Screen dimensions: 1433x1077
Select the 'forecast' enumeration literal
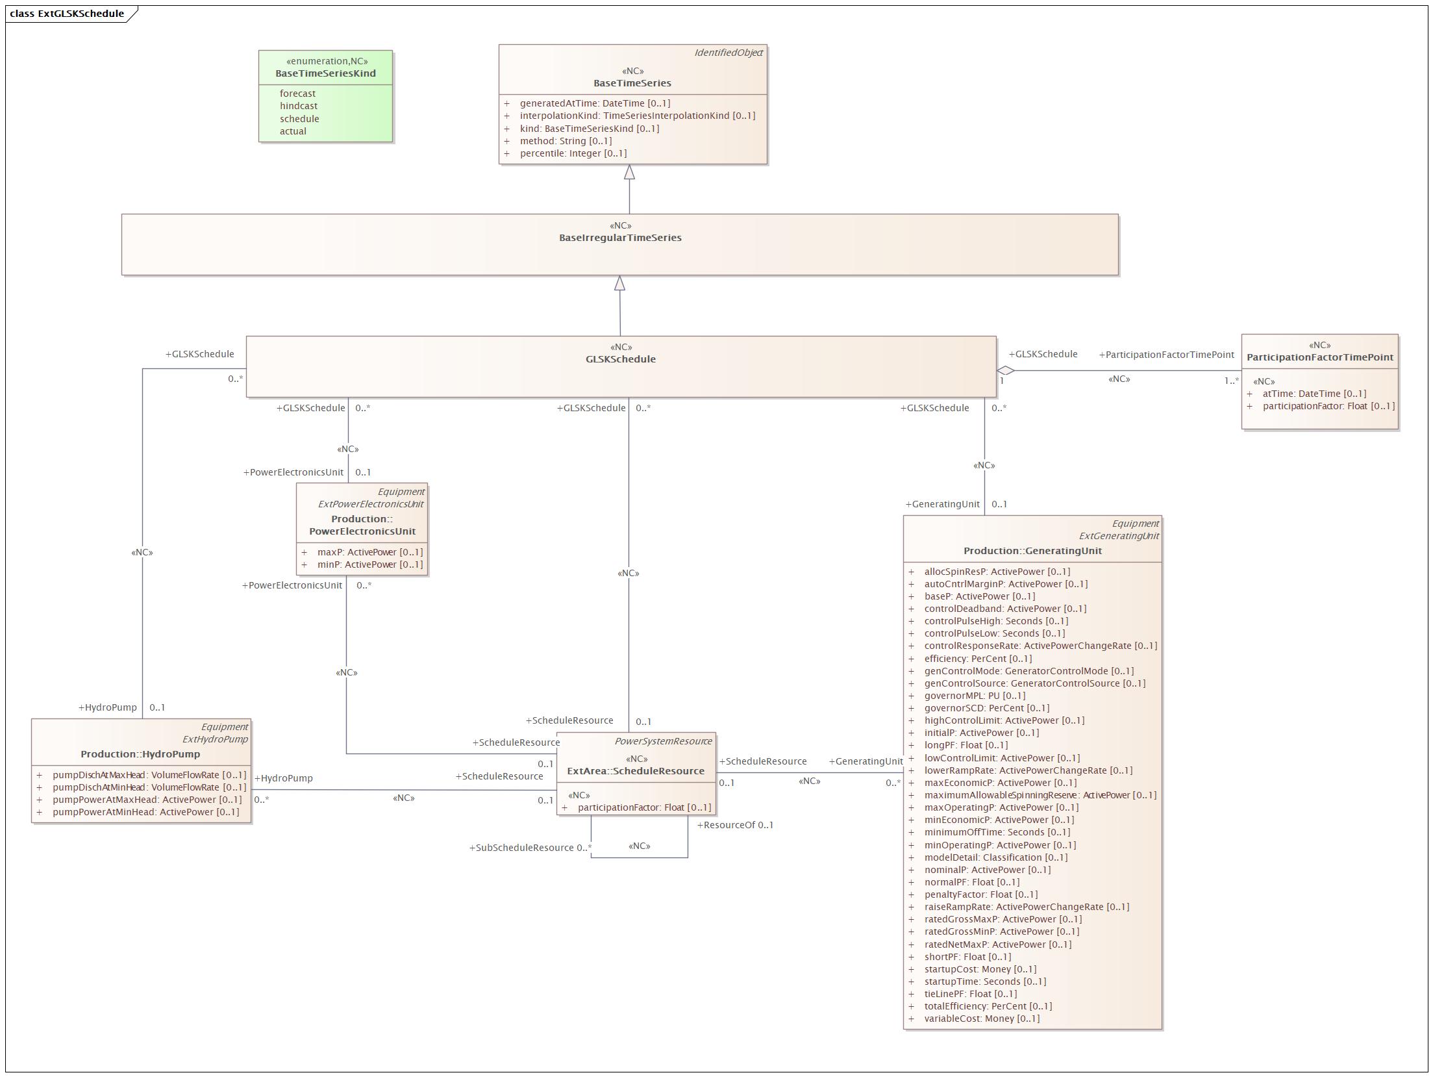coord(297,94)
